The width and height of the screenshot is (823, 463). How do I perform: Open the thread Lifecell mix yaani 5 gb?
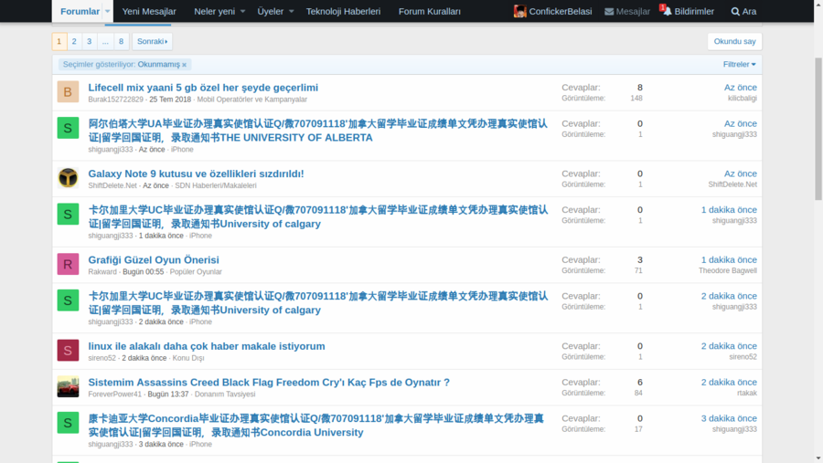tap(203, 88)
